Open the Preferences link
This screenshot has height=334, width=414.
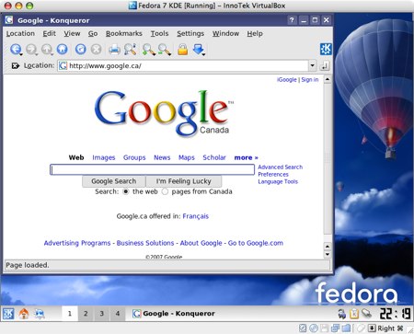[x=273, y=175]
